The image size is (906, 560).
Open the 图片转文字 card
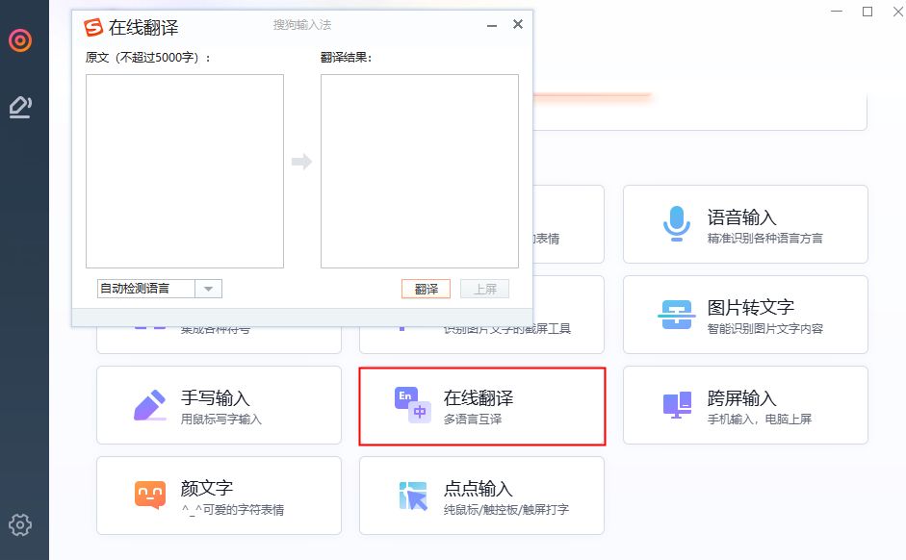[745, 315]
